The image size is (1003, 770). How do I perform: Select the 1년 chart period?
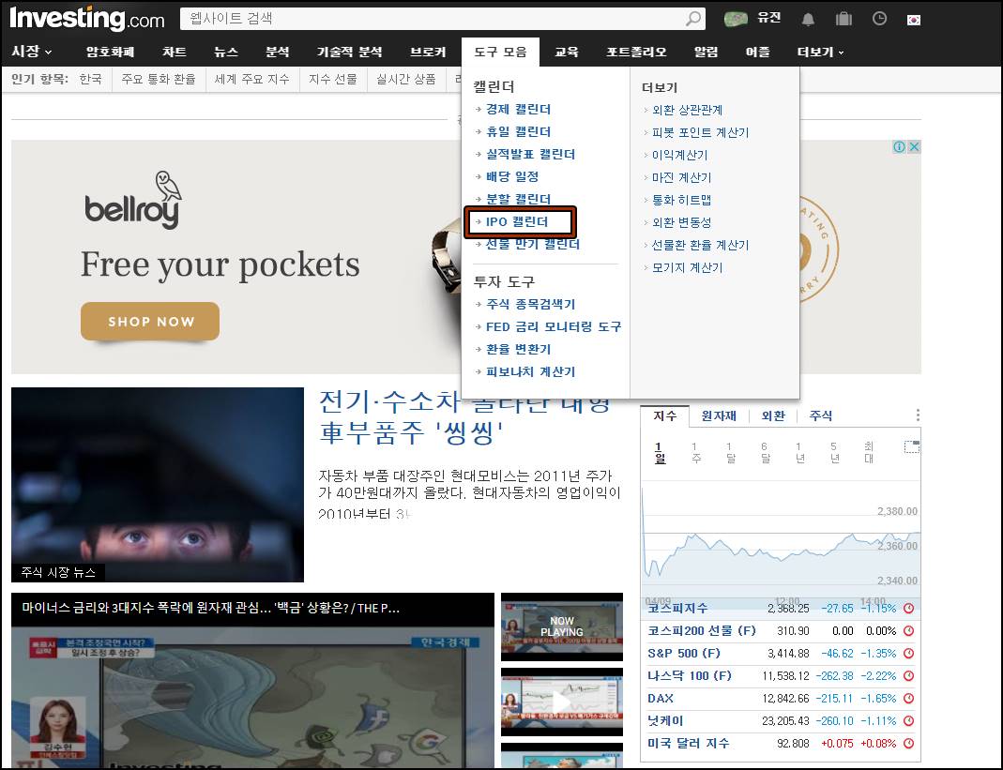pyautogui.click(x=799, y=452)
